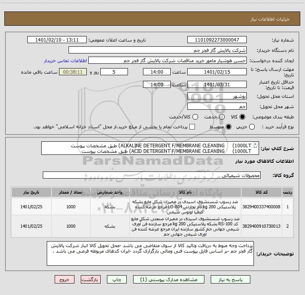Screen dimensions: 305x295
Task: Click the quantity 1000 in row 1
Action: tap(71, 207)
